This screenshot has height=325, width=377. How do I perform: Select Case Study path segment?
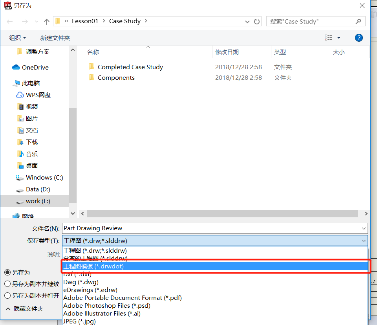click(125, 21)
